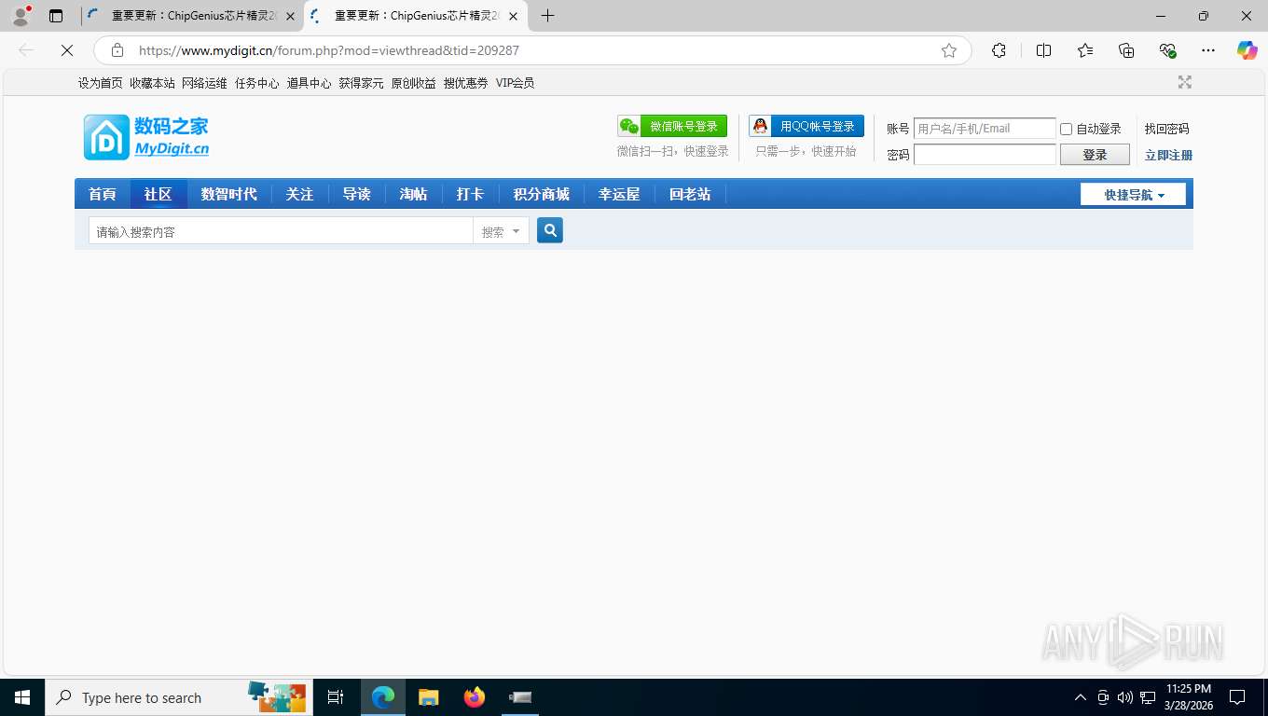1268x716 pixels.
Task: Open 导读 in the nav bar
Action: click(x=357, y=194)
